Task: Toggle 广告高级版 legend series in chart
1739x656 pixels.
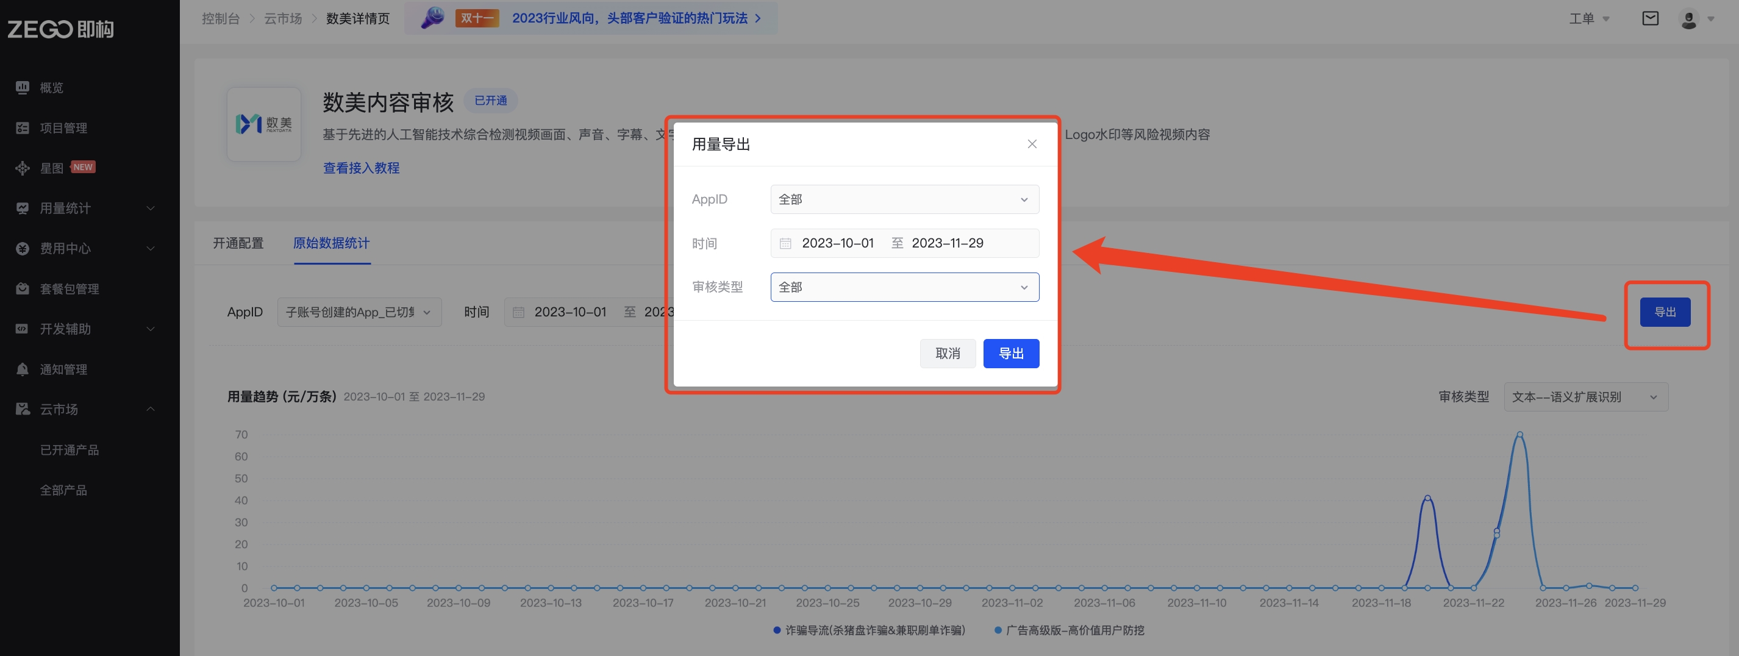Action: point(1074,630)
